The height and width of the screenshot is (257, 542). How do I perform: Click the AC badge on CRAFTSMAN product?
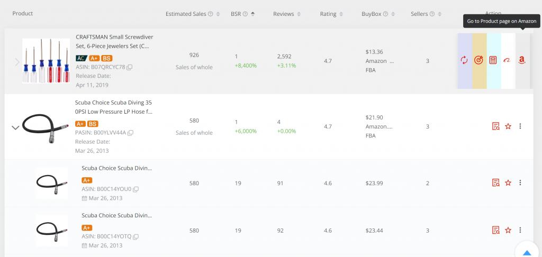[82, 58]
